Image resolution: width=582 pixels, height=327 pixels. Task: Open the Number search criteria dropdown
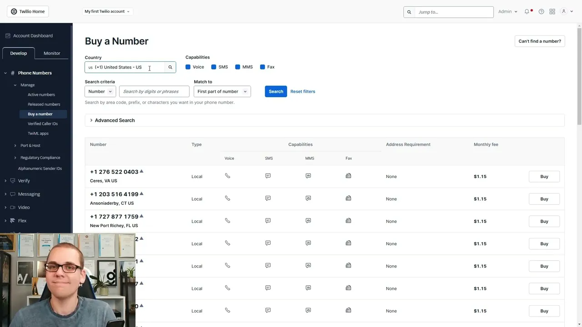(x=100, y=91)
